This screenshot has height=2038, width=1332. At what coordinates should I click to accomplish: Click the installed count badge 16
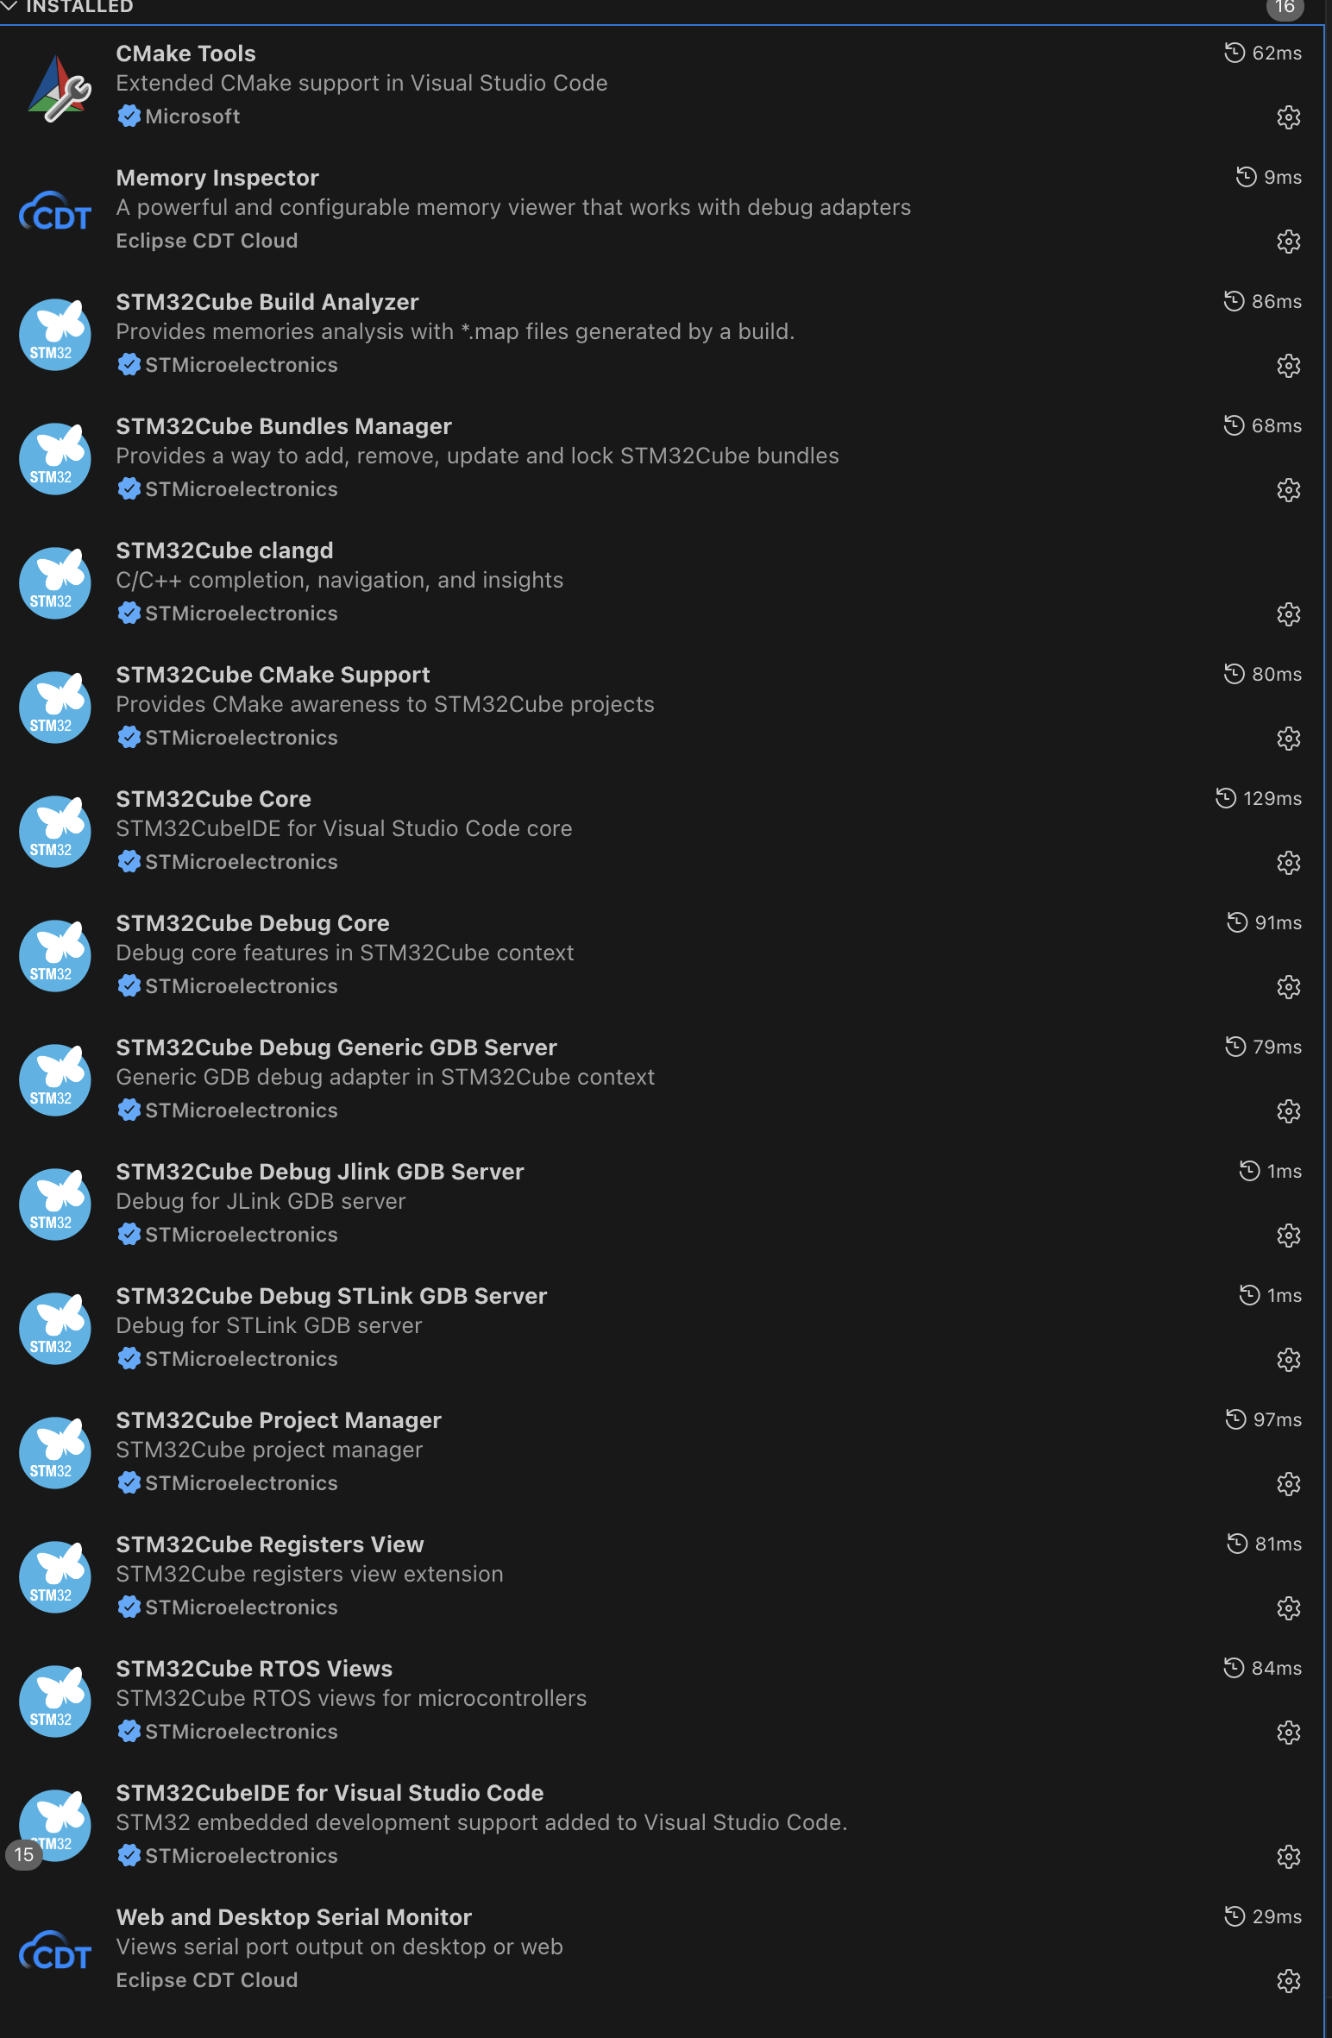1285,7
